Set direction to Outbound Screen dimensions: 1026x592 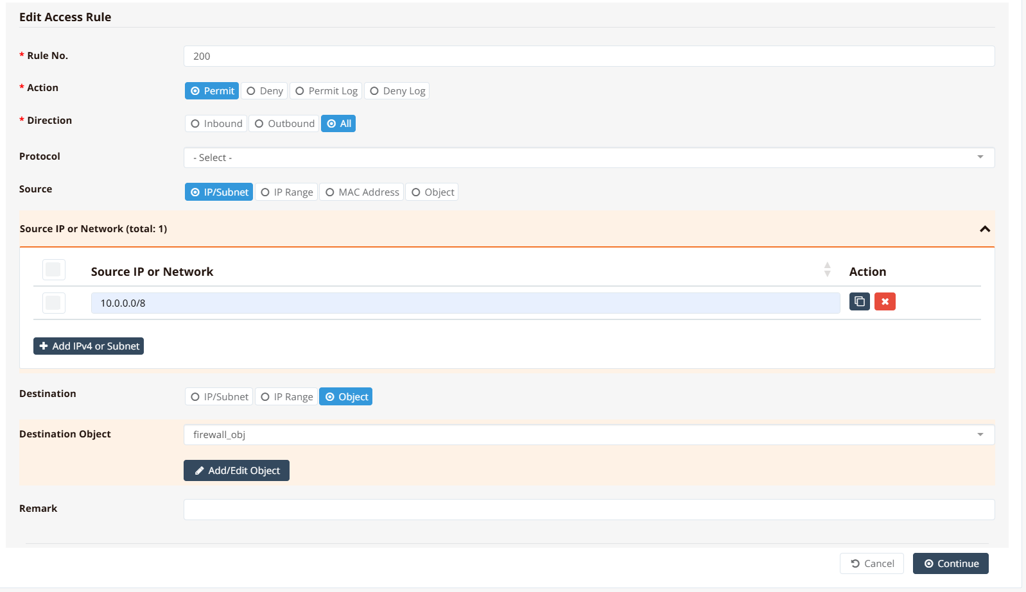tap(284, 124)
